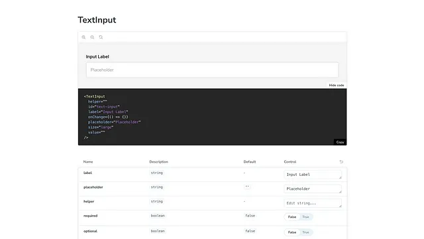
Task: Reset all controls with the undo icon
Action: [341, 162]
